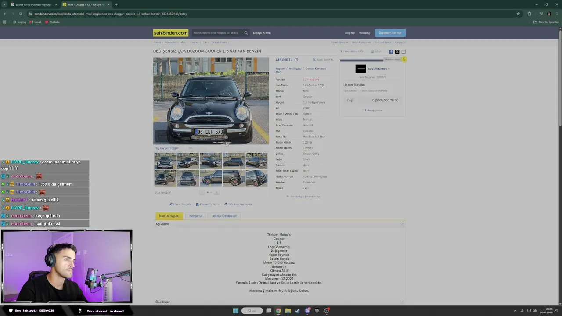The height and width of the screenshot is (316, 562).
Task: Open Büyük Fotoğraf enlarged view
Action: tap(168, 148)
